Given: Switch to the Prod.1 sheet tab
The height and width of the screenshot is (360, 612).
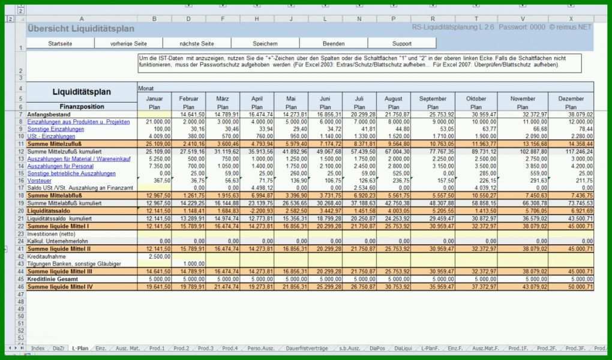Looking at the screenshot, I should coord(157,348).
